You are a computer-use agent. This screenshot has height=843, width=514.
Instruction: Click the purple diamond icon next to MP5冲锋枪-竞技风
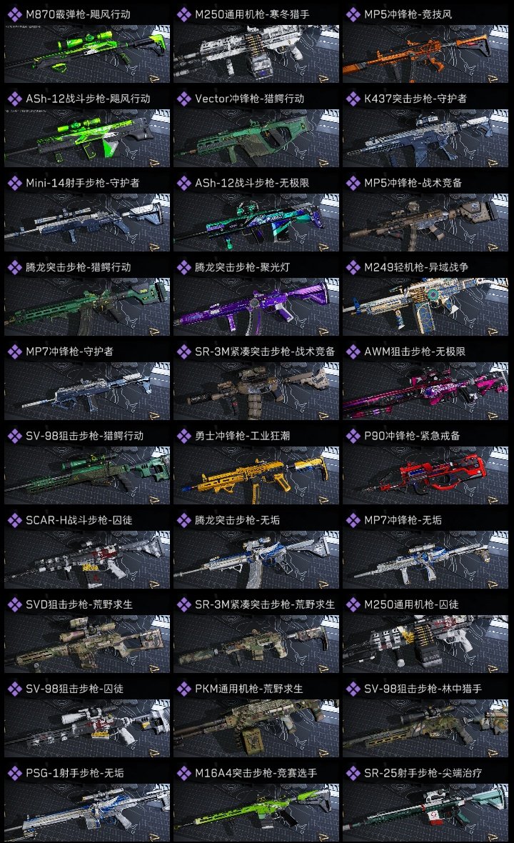click(x=353, y=14)
